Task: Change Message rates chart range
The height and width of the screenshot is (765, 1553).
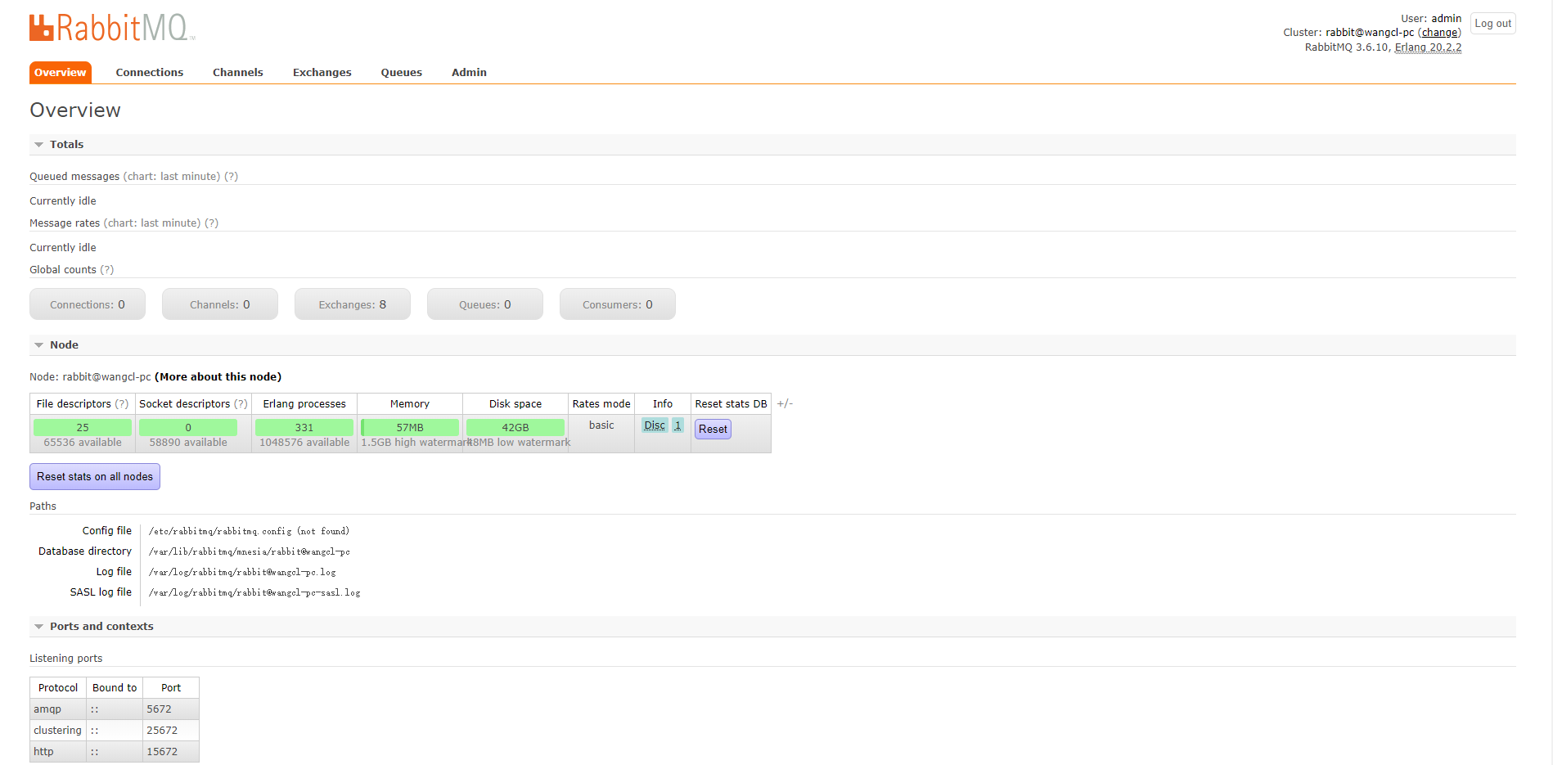Action: 152,223
